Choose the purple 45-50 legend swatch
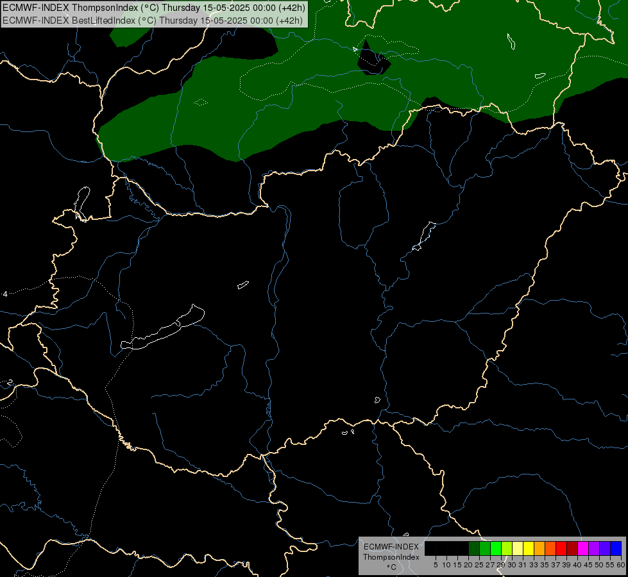The width and height of the screenshot is (628, 577). 594,548
